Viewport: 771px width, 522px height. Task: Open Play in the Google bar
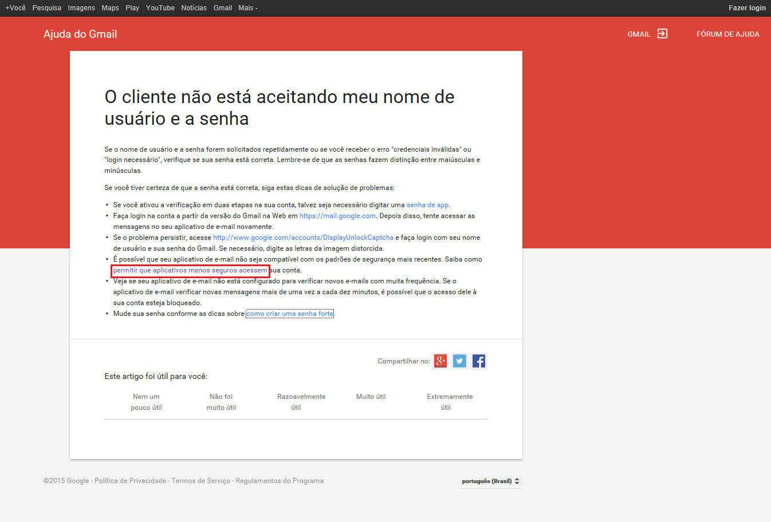point(132,8)
